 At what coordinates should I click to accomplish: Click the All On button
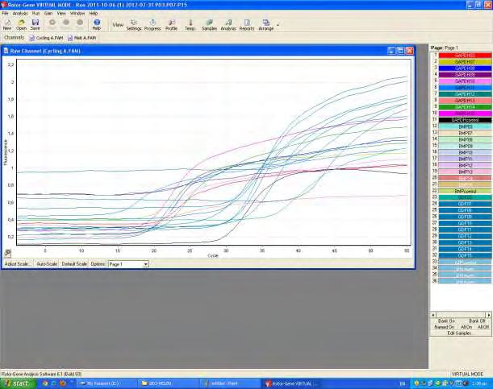pyautogui.click(x=466, y=327)
